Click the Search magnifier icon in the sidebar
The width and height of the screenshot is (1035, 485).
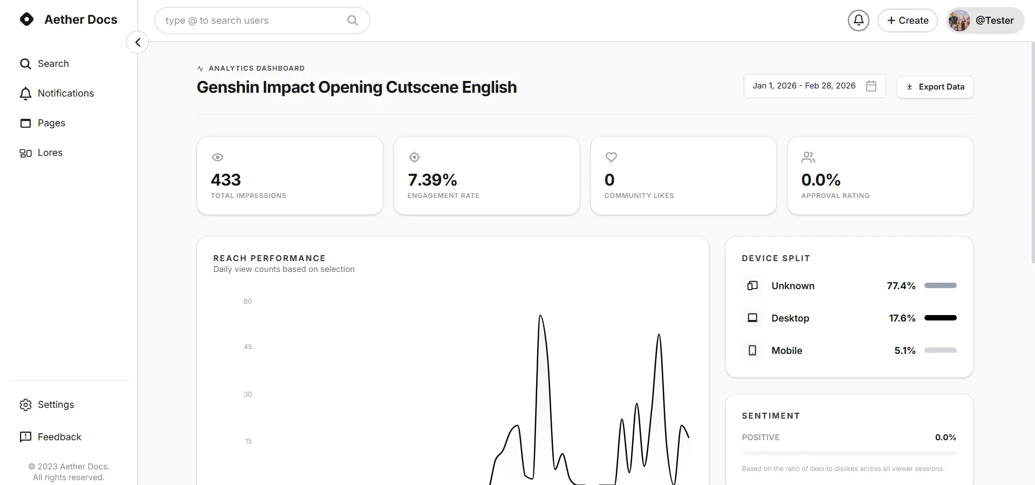click(x=25, y=64)
